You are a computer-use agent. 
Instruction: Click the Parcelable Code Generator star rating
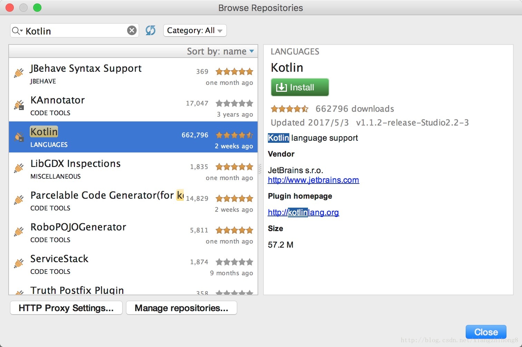tap(234, 199)
